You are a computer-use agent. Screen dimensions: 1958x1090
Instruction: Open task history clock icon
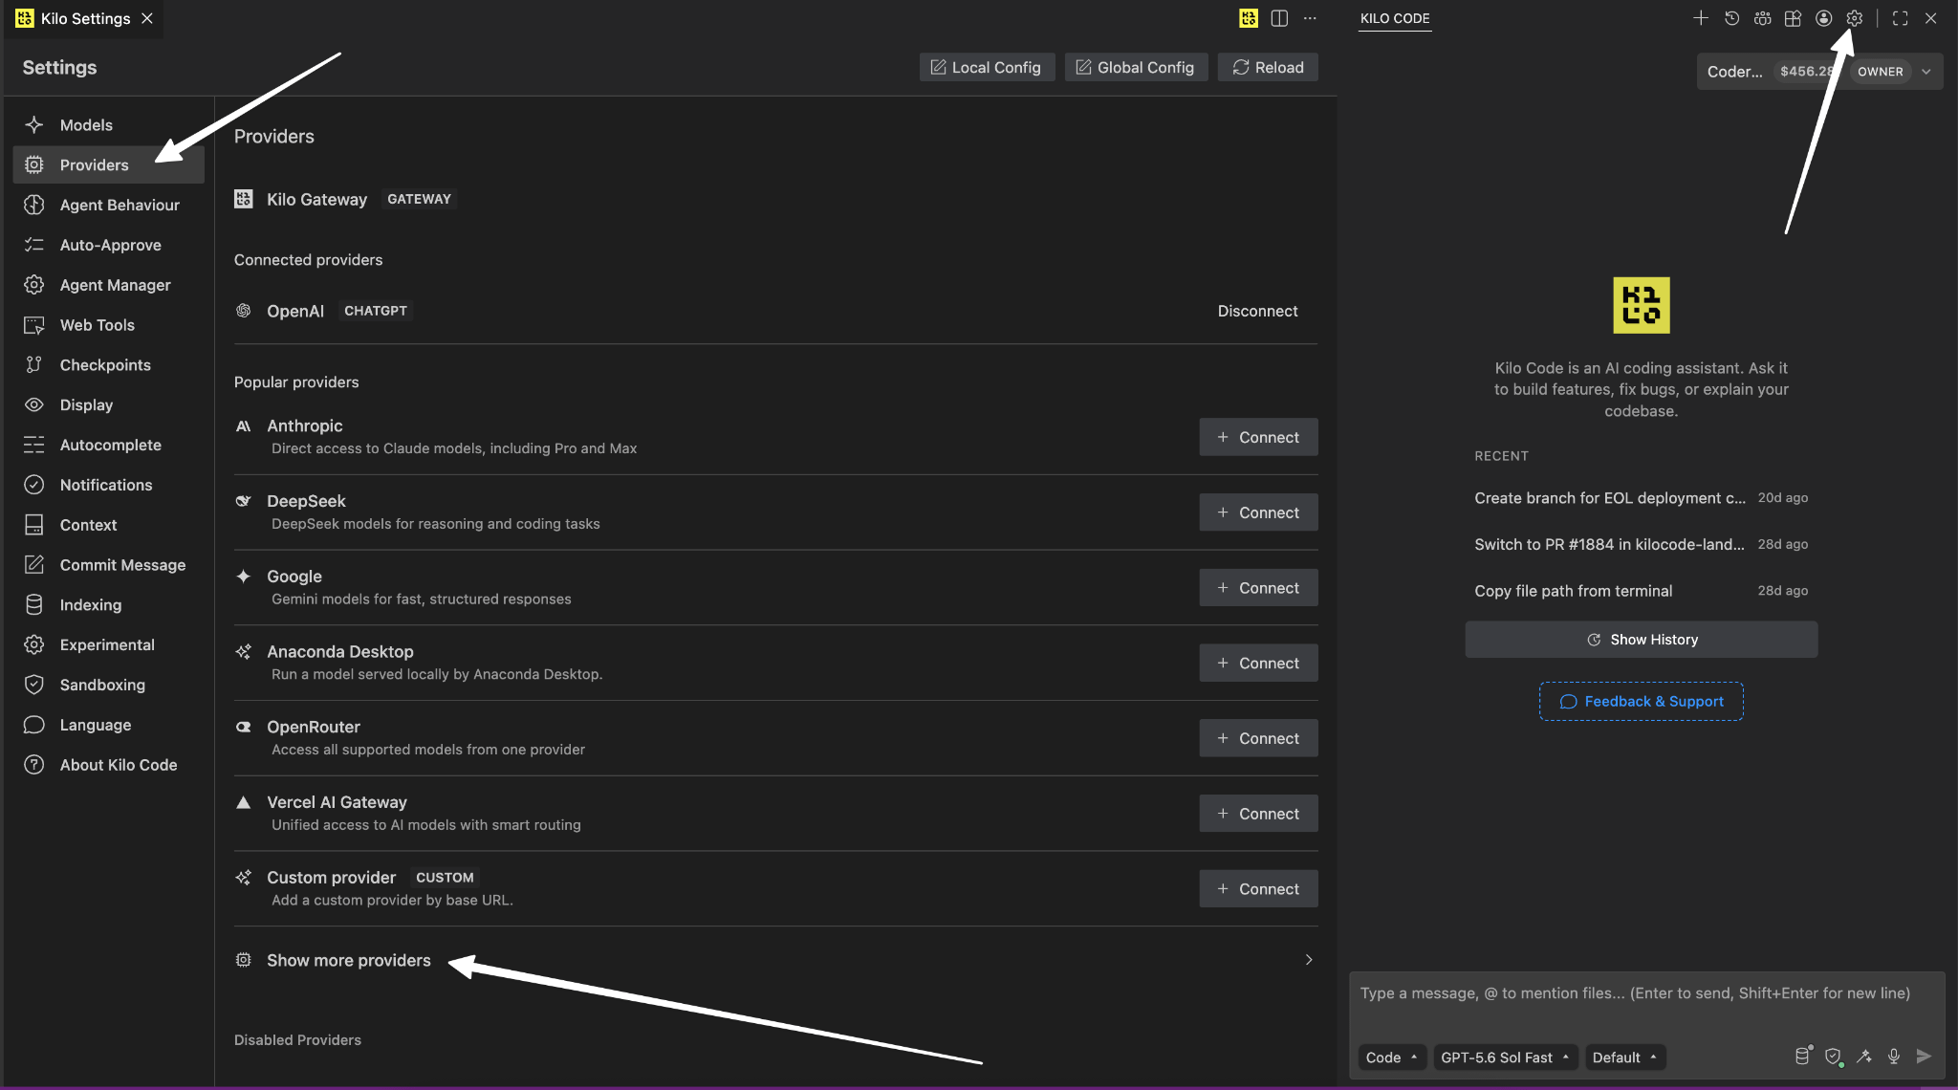coord(1731,18)
